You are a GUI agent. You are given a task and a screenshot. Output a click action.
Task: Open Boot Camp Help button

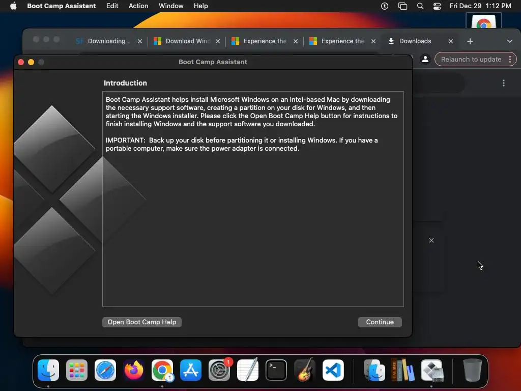point(142,322)
